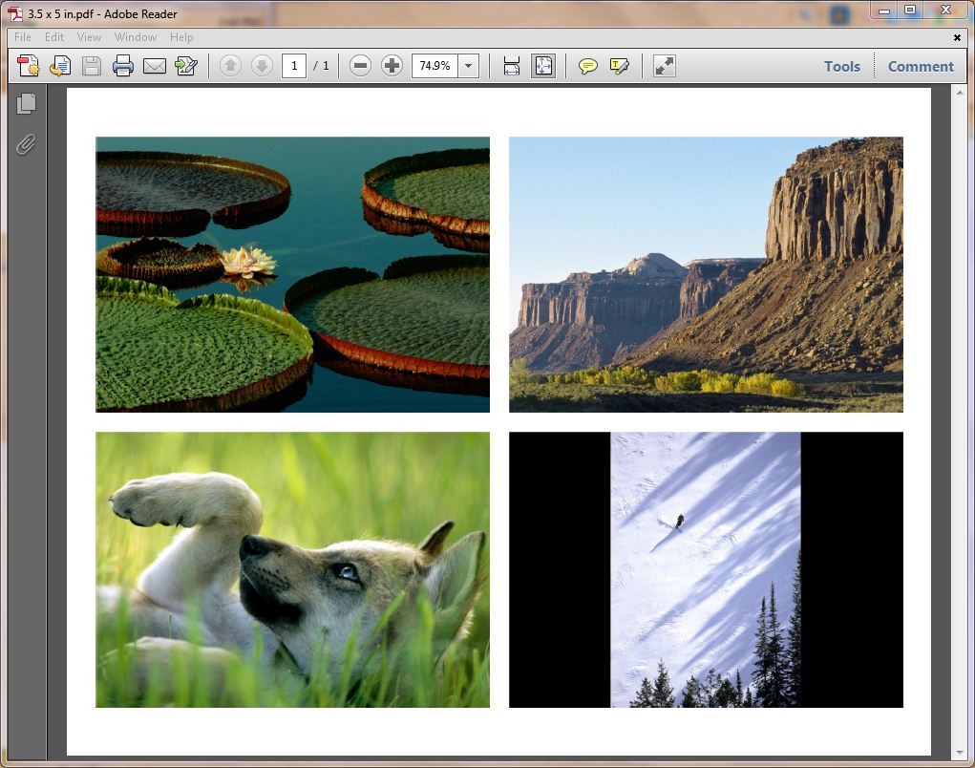Add a sticky note comment icon

[x=587, y=65]
